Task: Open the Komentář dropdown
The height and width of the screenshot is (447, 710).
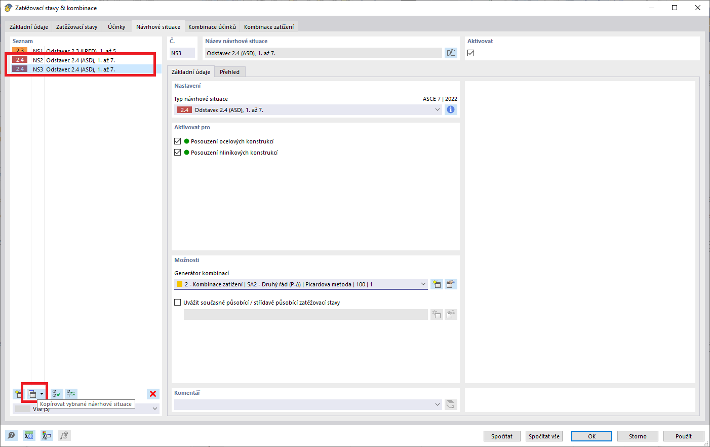Action: [438, 404]
